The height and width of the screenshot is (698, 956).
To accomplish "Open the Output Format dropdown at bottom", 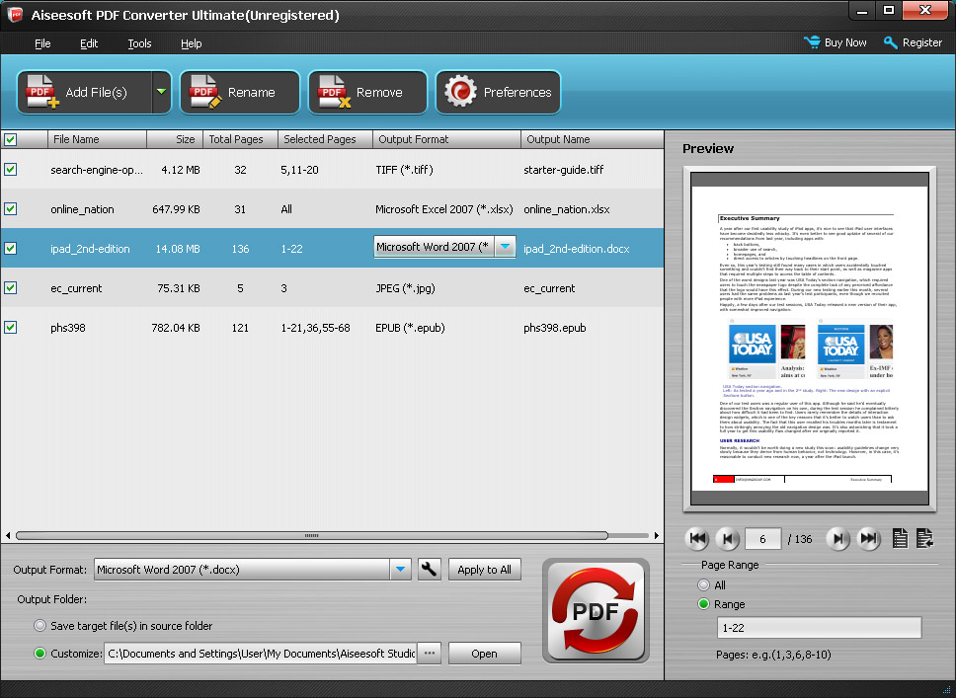I will click(399, 569).
